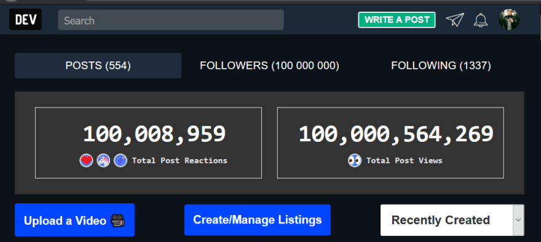Switch to the FOLLOWING (1337) tab
Image resolution: width=541 pixels, height=242 pixels.
(441, 66)
